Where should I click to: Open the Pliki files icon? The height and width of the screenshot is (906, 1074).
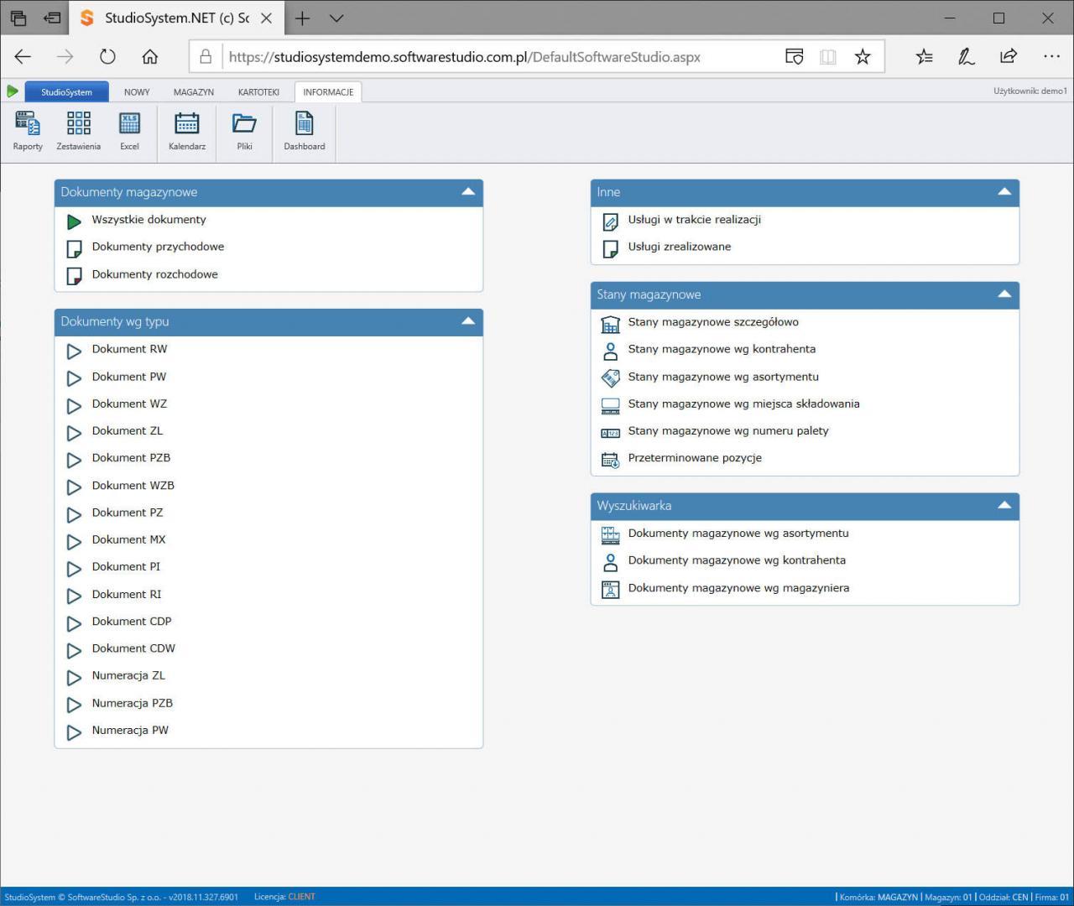(x=244, y=130)
